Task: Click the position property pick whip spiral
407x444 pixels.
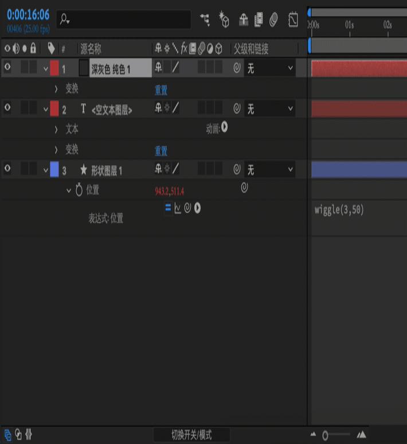Action: coord(244,187)
